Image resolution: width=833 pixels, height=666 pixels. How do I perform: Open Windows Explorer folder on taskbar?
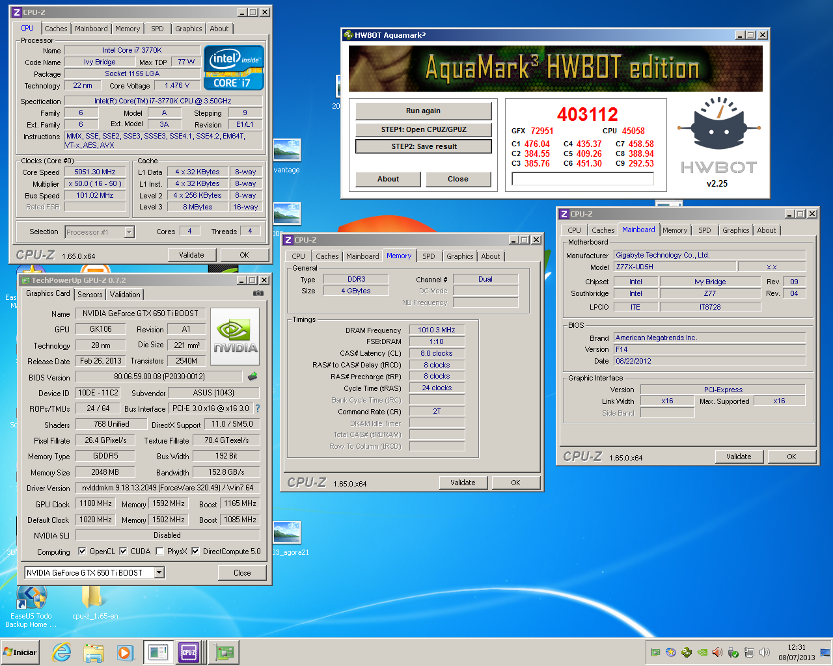point(94,652)
